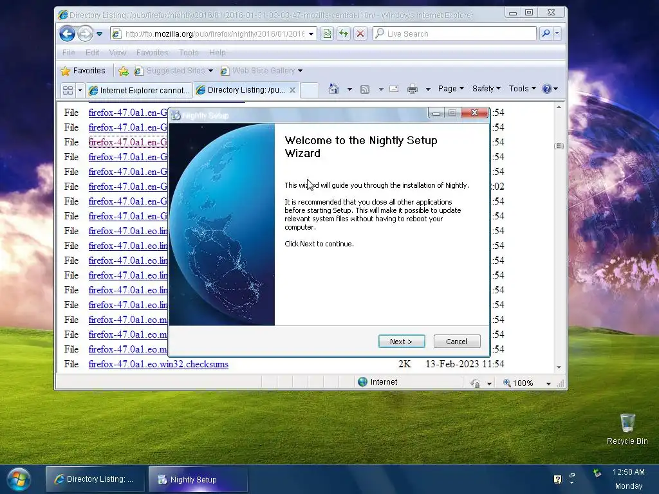659x494 pixels.
Task: Open a new blank tab
Action: [310, 90]
